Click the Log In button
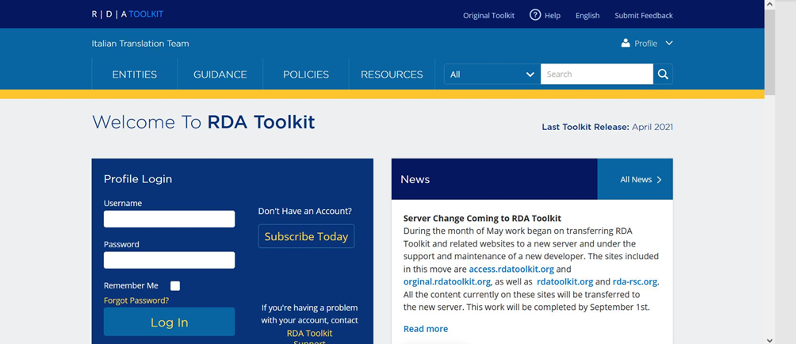The image size is (796, 344). pos(170,322)
